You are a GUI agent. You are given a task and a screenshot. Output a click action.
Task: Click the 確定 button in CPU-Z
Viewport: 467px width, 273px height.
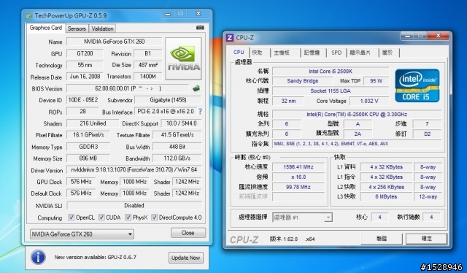pos(426,239)
